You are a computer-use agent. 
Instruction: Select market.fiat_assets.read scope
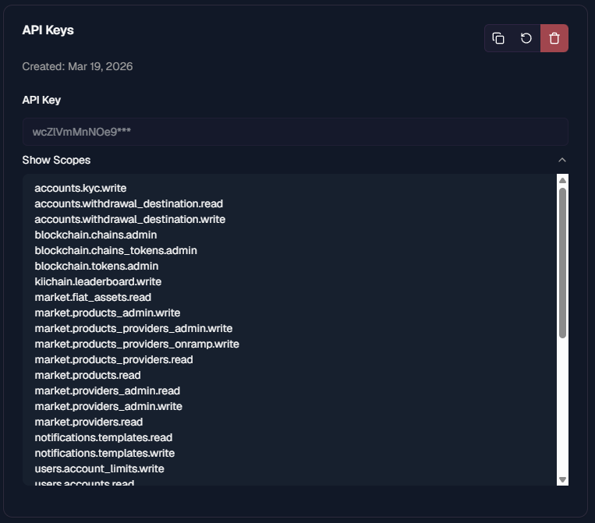[93, 297]
